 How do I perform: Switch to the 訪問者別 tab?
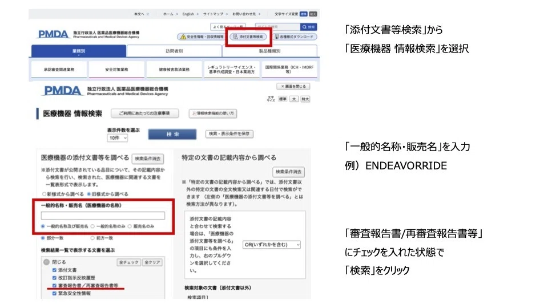click(174, 51)
